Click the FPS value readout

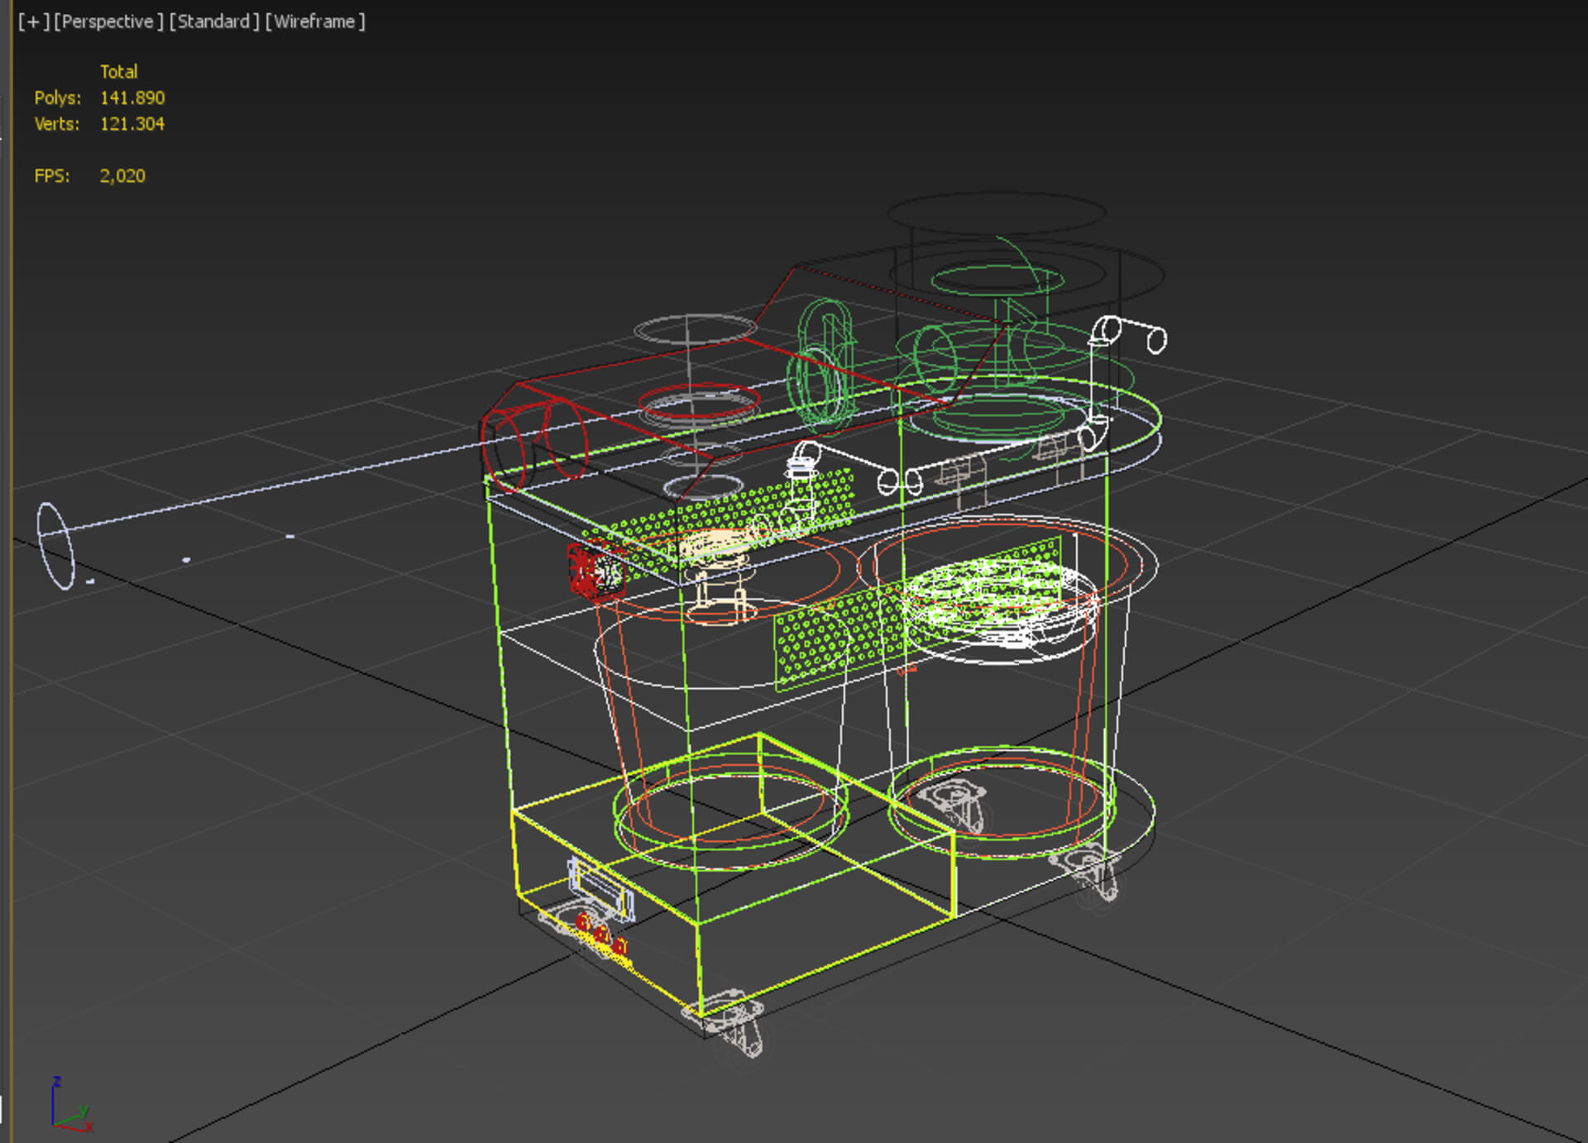[122, 176]
